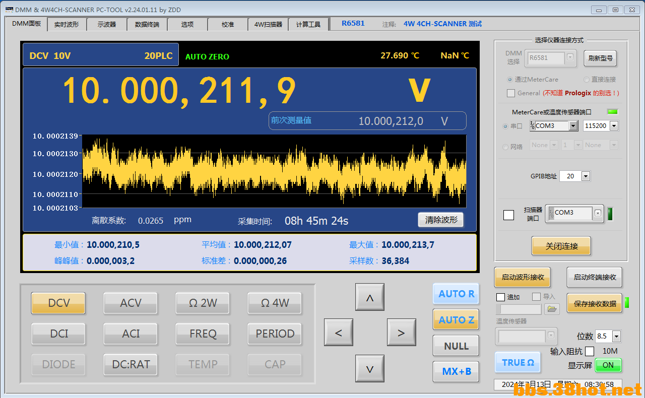Image resolution: width=645 pixels, height=398 pixels.
Task: Switch to the 选项 tab
Action: click(x=187, y=24)
